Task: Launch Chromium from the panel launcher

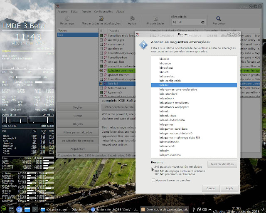Action: (19, 210)
